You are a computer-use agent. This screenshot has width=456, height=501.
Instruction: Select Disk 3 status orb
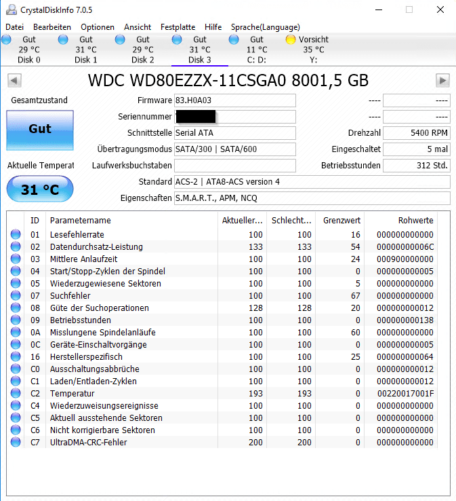(x=177, y=39)
